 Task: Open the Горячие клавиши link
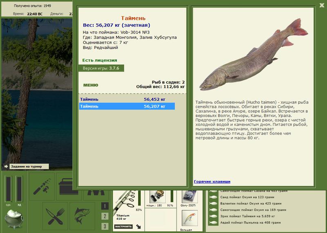click(x=212, y=181)
